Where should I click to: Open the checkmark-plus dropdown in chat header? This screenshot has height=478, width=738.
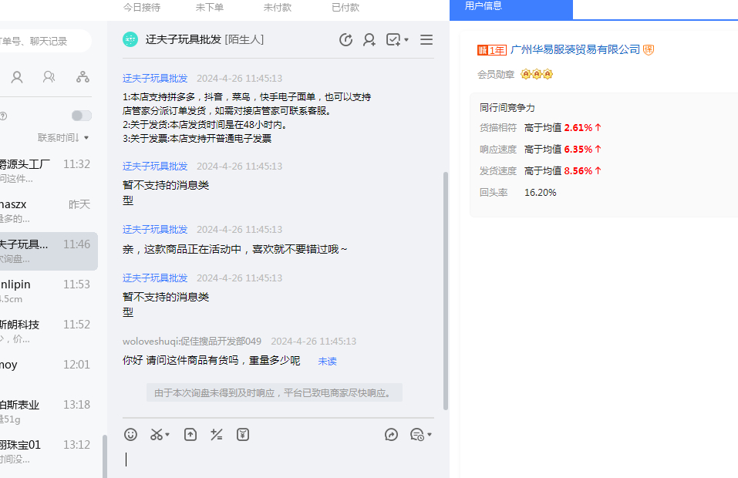[x=406, y=40]
